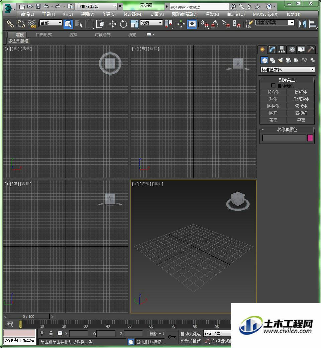Undo the last action
The width and height of the screenshot is (321, 348).
pos(46,7)
